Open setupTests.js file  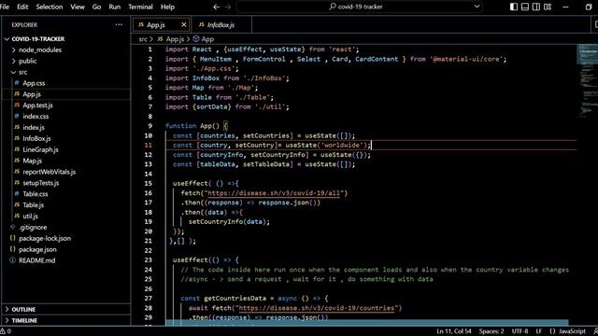coord(40,183)
